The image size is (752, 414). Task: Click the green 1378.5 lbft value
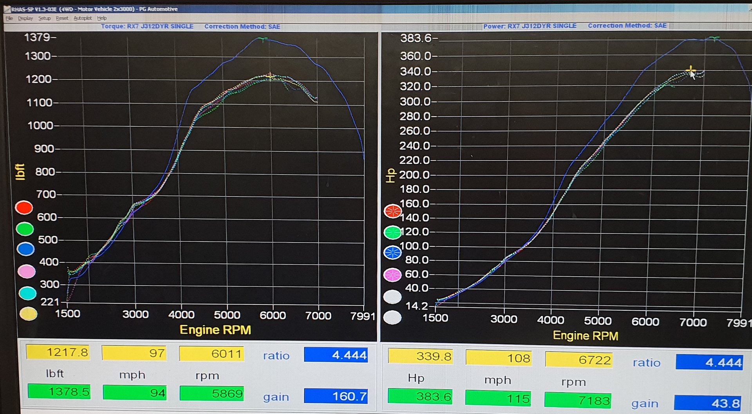point(60,391)
